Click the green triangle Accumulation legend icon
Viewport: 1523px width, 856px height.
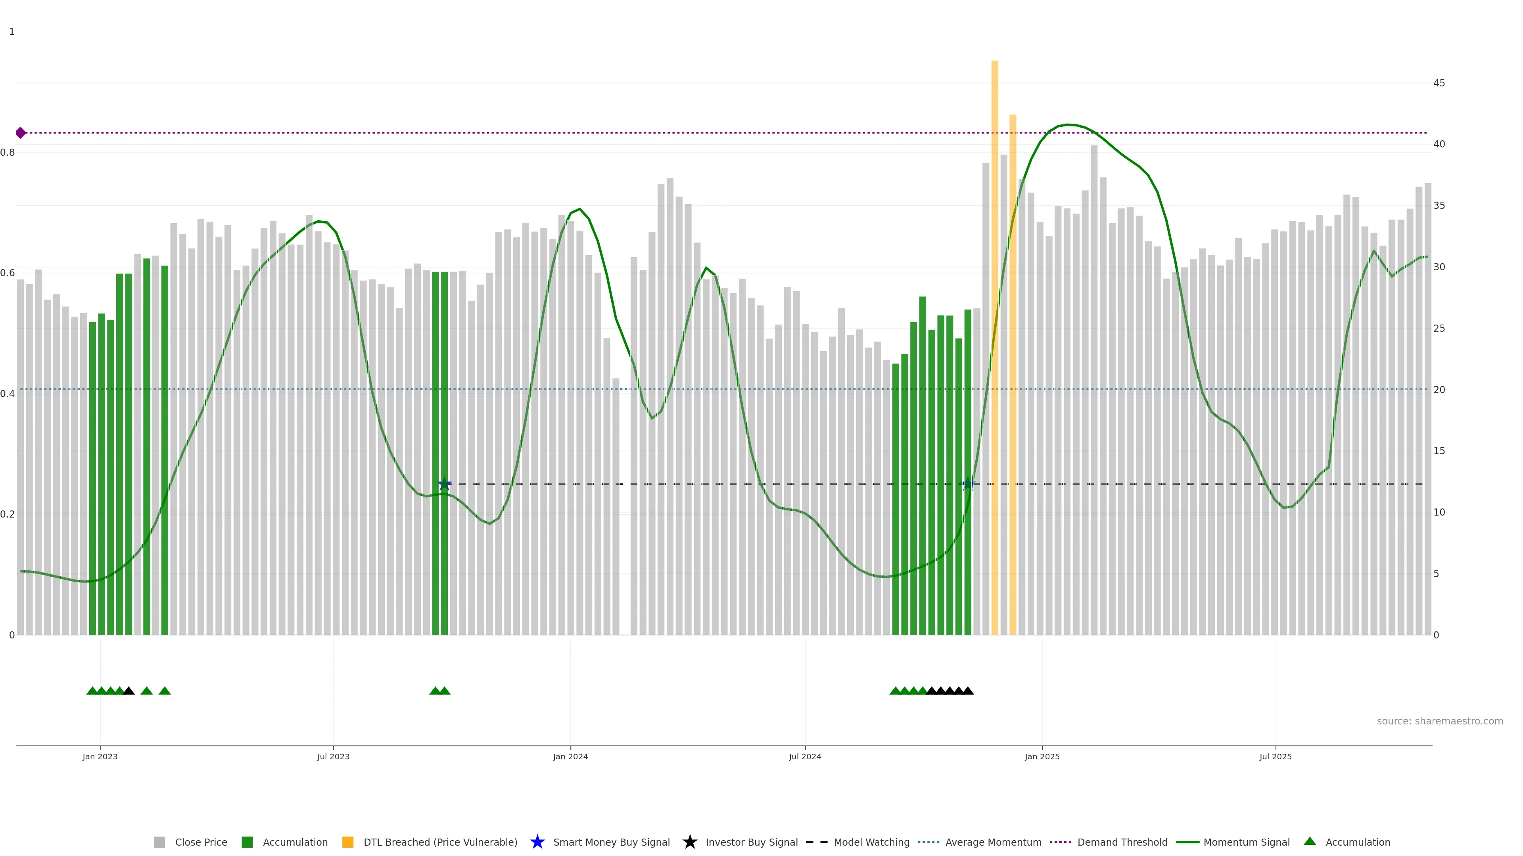click(x=1310, y=841)
